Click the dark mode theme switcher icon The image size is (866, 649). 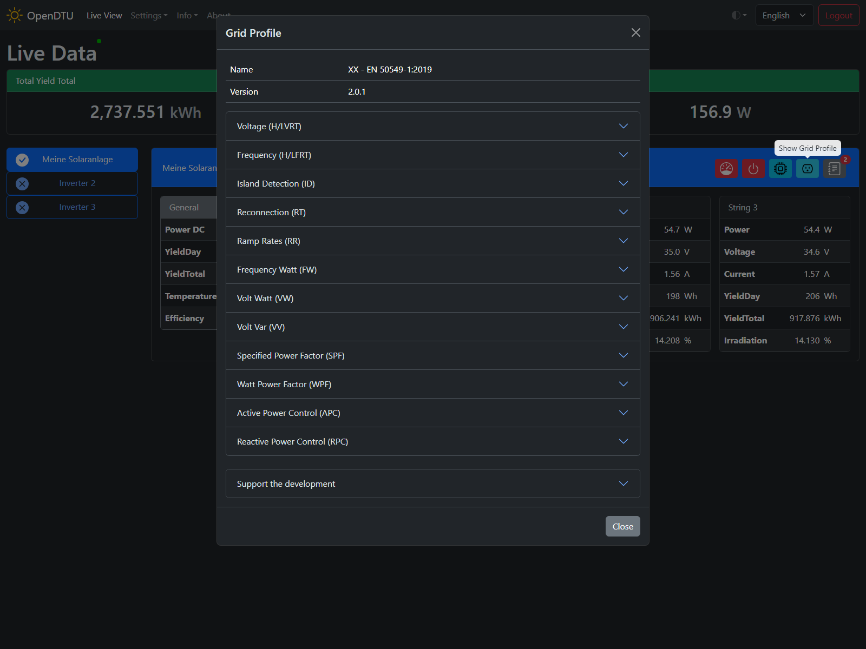739,16
